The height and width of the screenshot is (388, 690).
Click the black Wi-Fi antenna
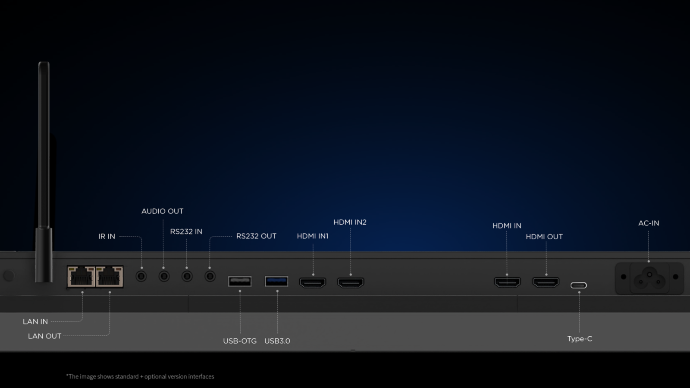point(44,172)
